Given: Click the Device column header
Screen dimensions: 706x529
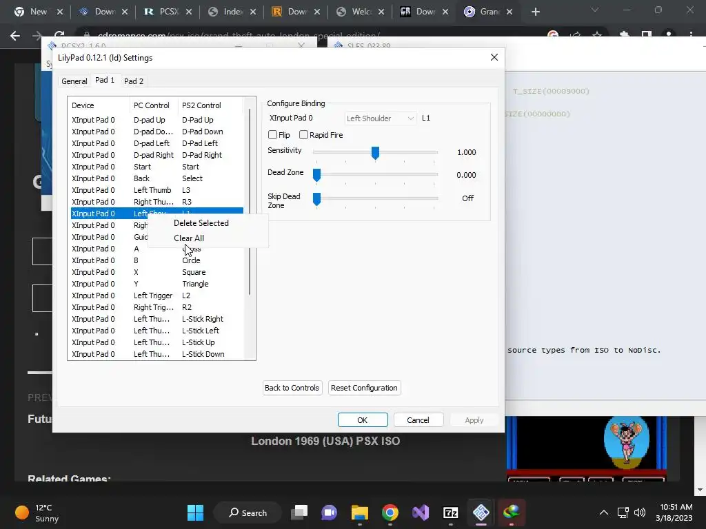Looking at the screenshot, I should [x=99, y=105].
